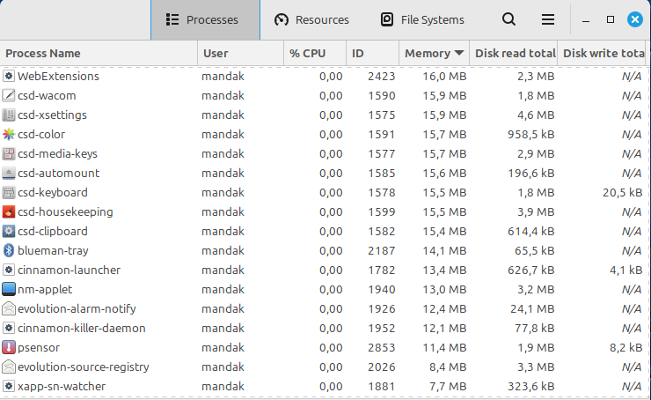651x400 pixels.
Task: Click the 14,1 MB memory value
Action: 444,251
